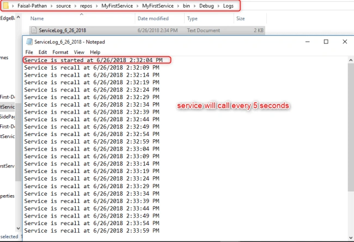
Task: Click log line ending 2:32:59 PM
Action: (x=91, y=141)
